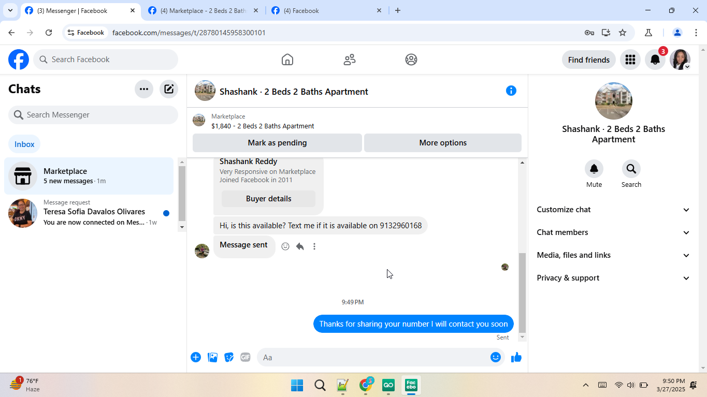
Task: Open the emoji picker in message box
Action: [496, 357]
